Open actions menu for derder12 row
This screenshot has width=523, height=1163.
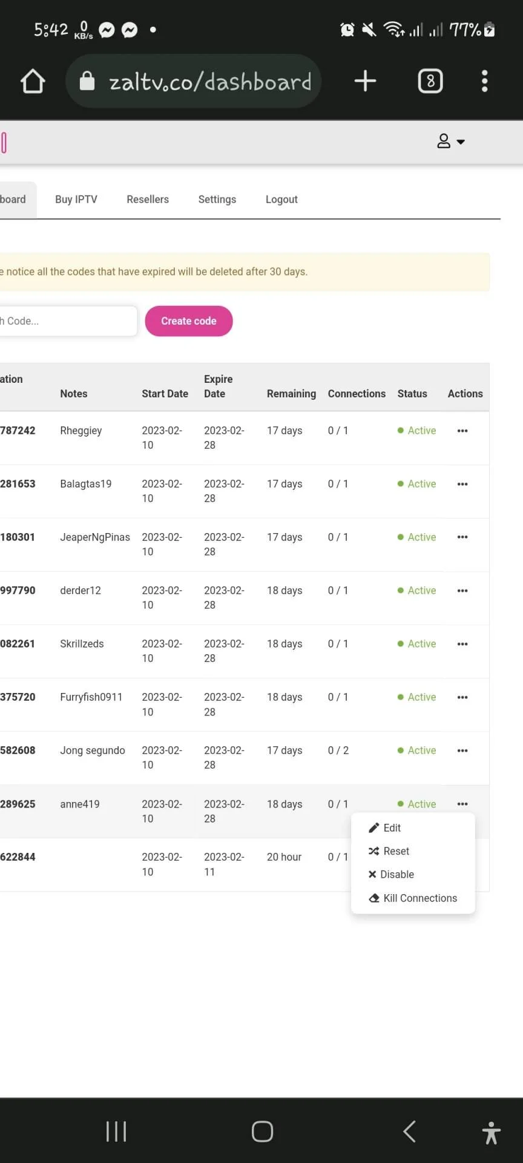click(462, 591)
